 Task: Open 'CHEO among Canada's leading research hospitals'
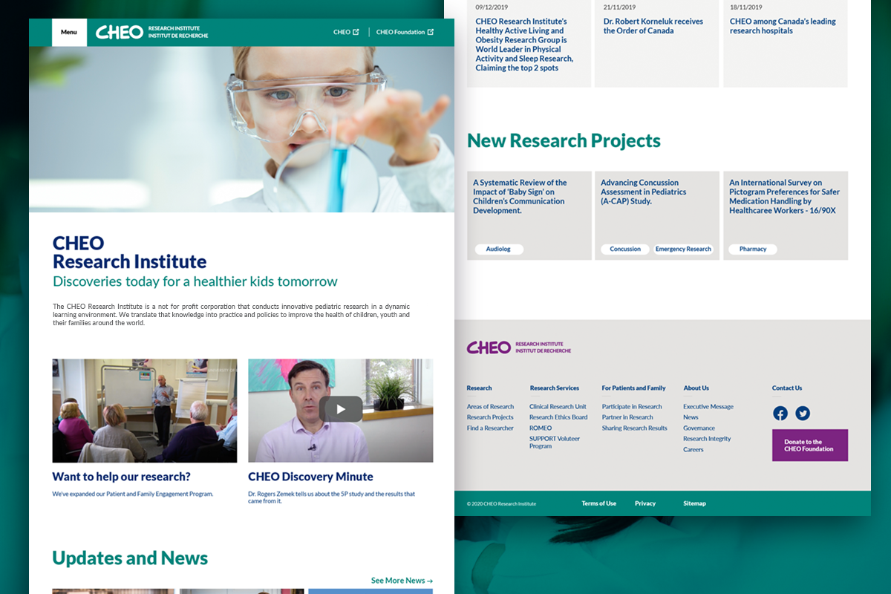[783, 26]
